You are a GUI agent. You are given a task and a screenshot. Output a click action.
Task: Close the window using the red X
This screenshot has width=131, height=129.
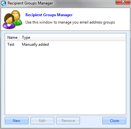123,2
